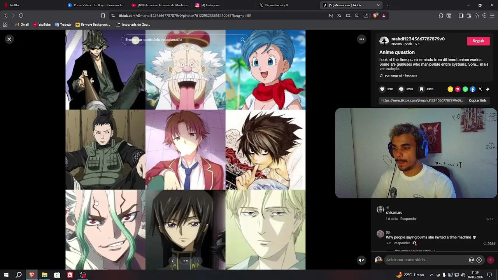Viewport: 498px width, 280px height.
Task: Open comments via the speech bubble icon
Action: pyautogui.click(x=401, y=89)
